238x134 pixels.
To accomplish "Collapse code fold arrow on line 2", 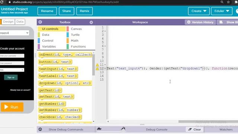I will coord(105,31).
